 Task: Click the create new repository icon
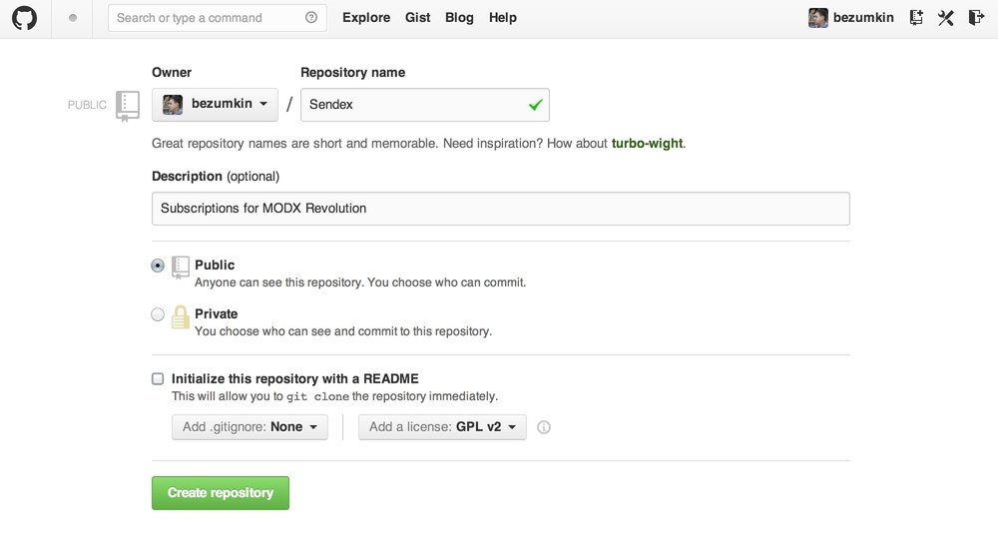(x=916, y=18)
